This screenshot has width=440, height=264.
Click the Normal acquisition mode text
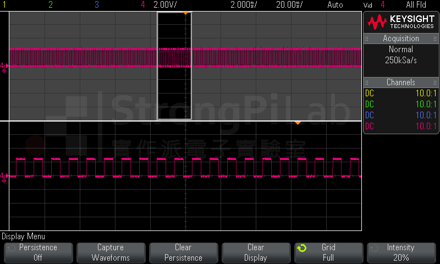point(401,50)
